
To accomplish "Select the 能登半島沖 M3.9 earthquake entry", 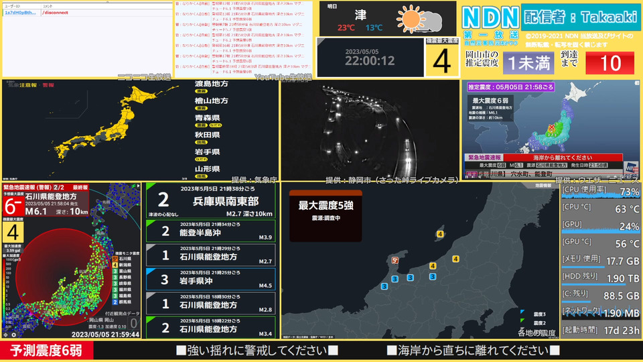I will [x=211, y=231].
